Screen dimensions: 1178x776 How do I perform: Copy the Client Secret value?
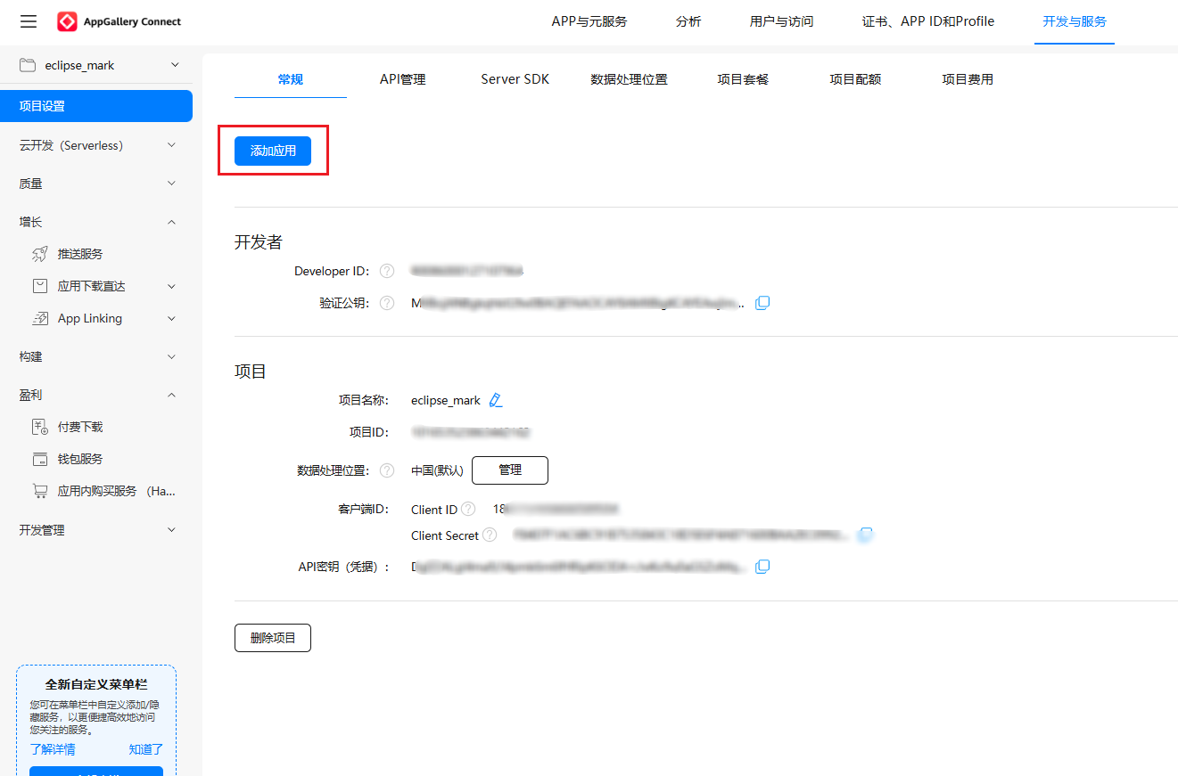[865, 535]
